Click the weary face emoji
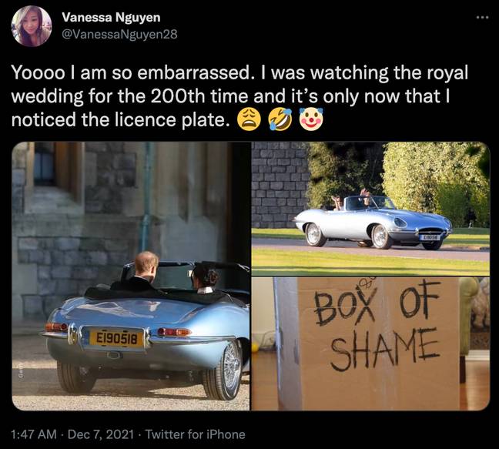 point(249,119)
